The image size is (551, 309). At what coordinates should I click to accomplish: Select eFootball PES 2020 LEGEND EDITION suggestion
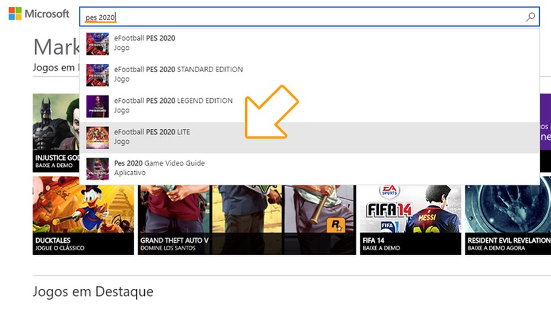[x=310, y=106]
